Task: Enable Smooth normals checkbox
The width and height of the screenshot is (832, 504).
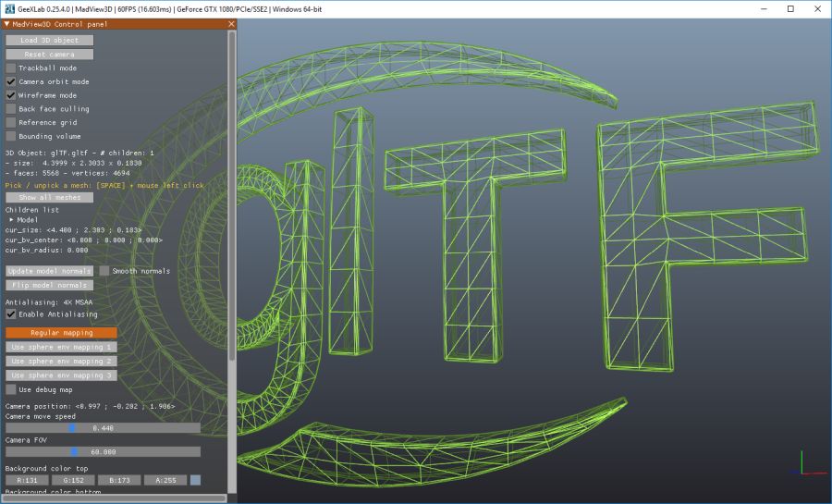Action: coord(104,271)
